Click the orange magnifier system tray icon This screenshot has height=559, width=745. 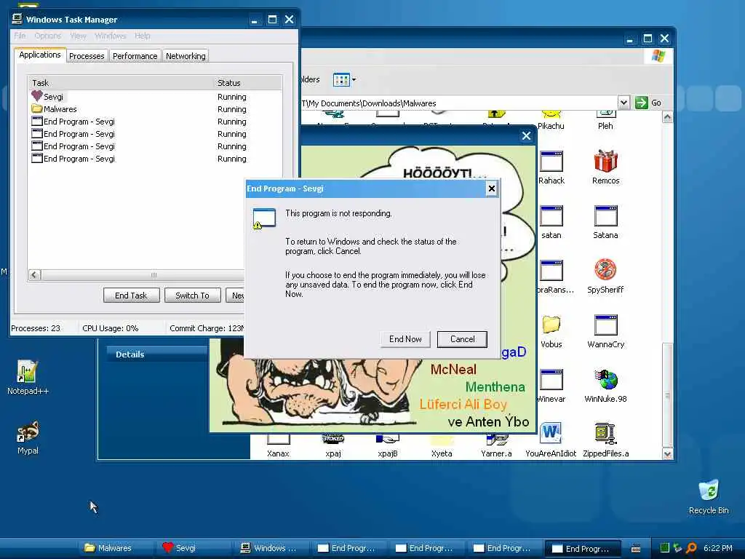(x=691, y=548)
